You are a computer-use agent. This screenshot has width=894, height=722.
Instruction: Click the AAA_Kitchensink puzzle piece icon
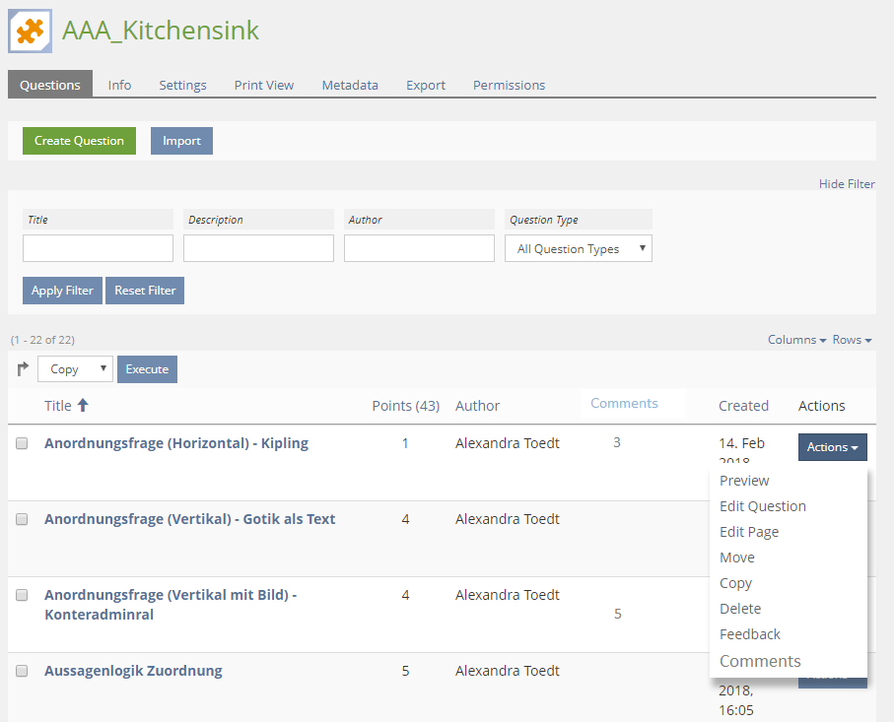[31, 31]
